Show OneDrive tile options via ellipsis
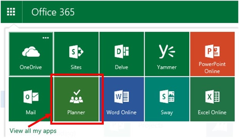 coord(46,38)
